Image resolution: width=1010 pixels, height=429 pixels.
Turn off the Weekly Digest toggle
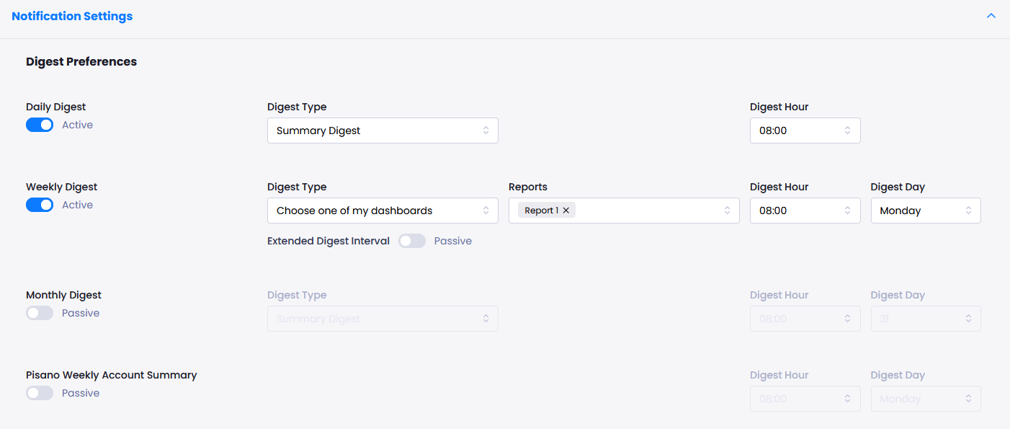pos(40,205)
